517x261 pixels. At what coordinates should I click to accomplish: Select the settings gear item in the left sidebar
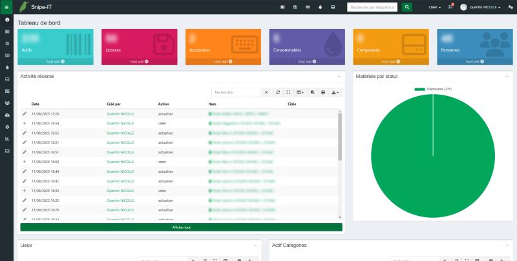click(7, 126)
